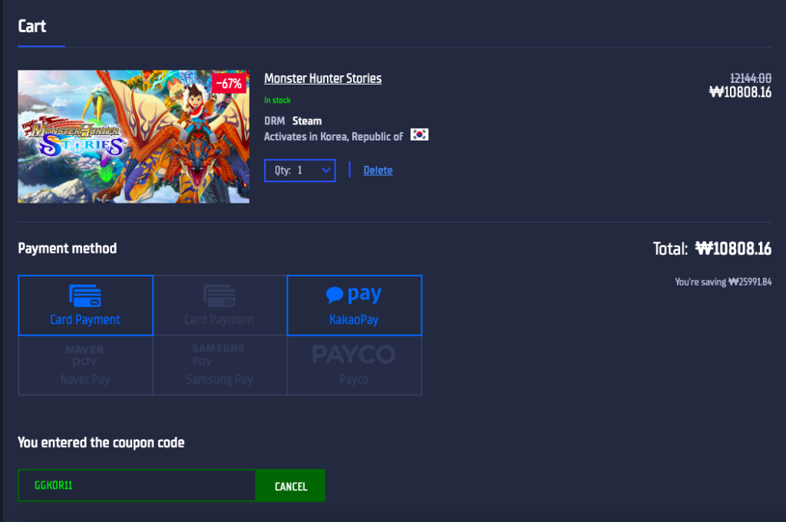Viewport: 786px width, 522px height.
Task: Open the Monster Hunter Stories cover image
Action: point(134,137)
